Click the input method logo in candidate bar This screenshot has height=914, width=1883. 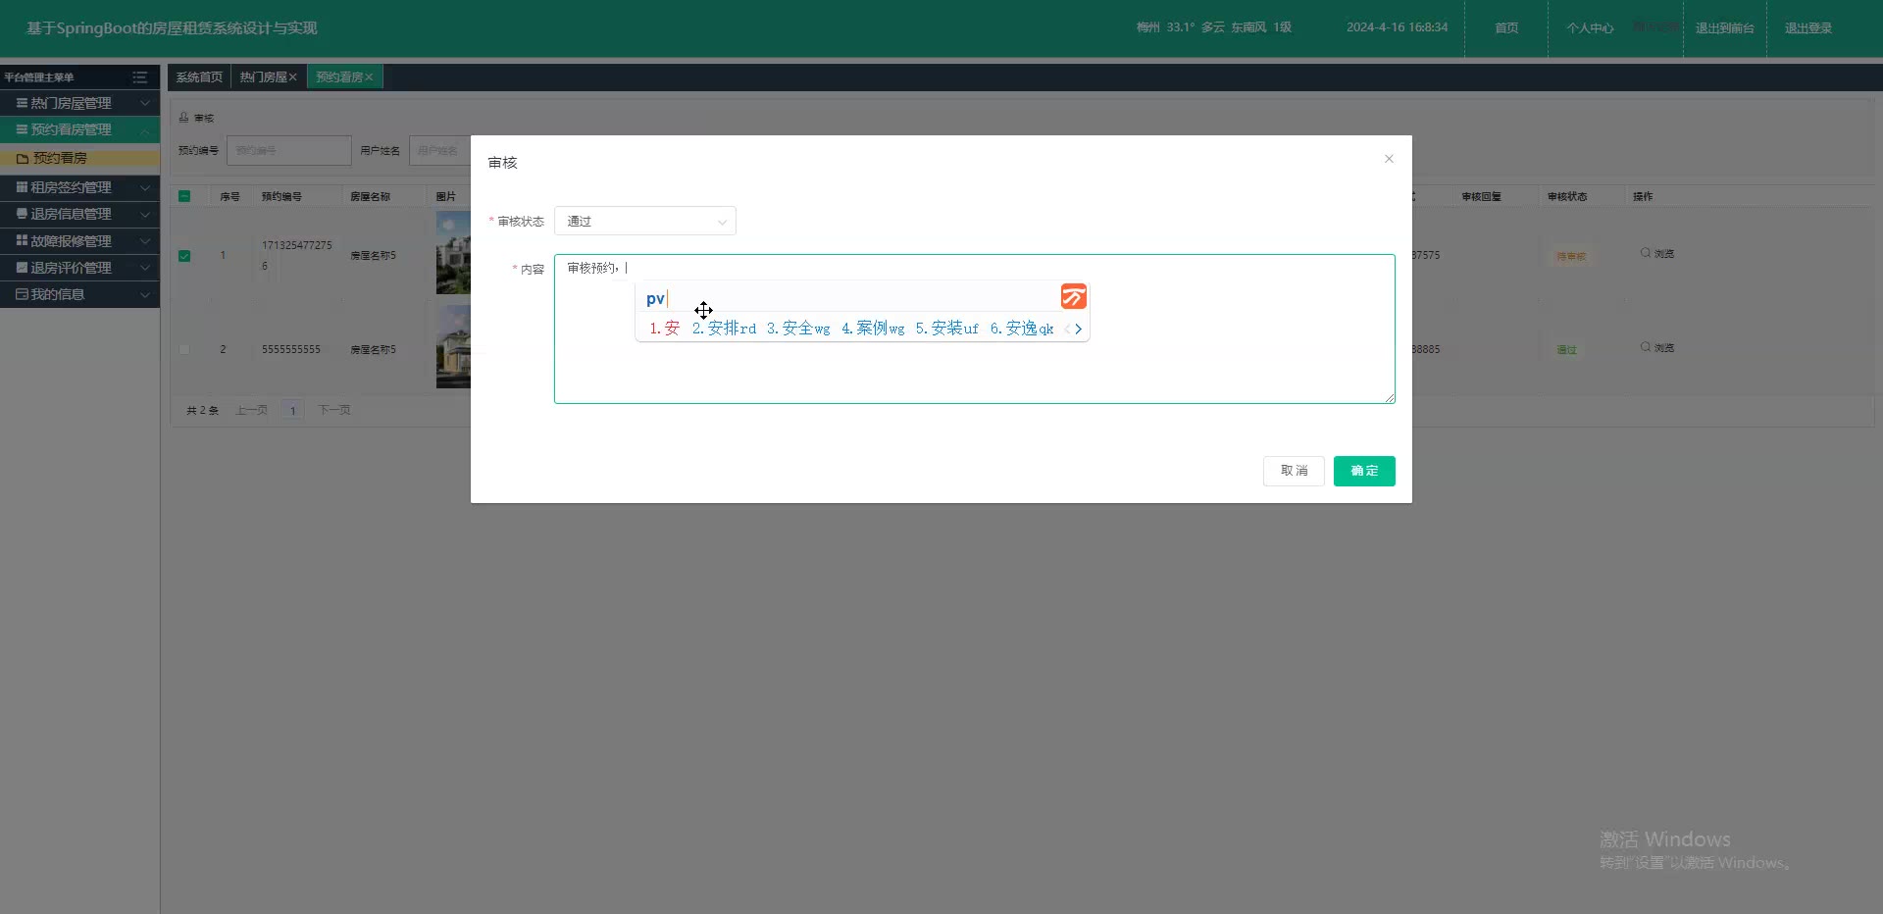click(x=1074, y=297)
